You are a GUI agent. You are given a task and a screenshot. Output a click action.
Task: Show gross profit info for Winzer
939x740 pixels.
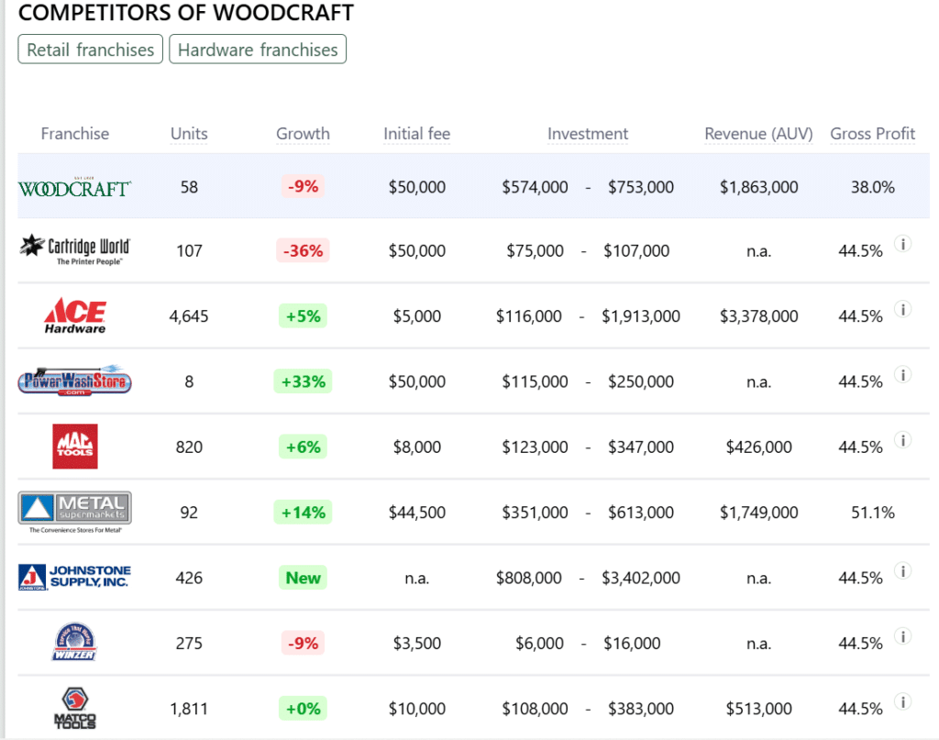(x=903, y=635)
